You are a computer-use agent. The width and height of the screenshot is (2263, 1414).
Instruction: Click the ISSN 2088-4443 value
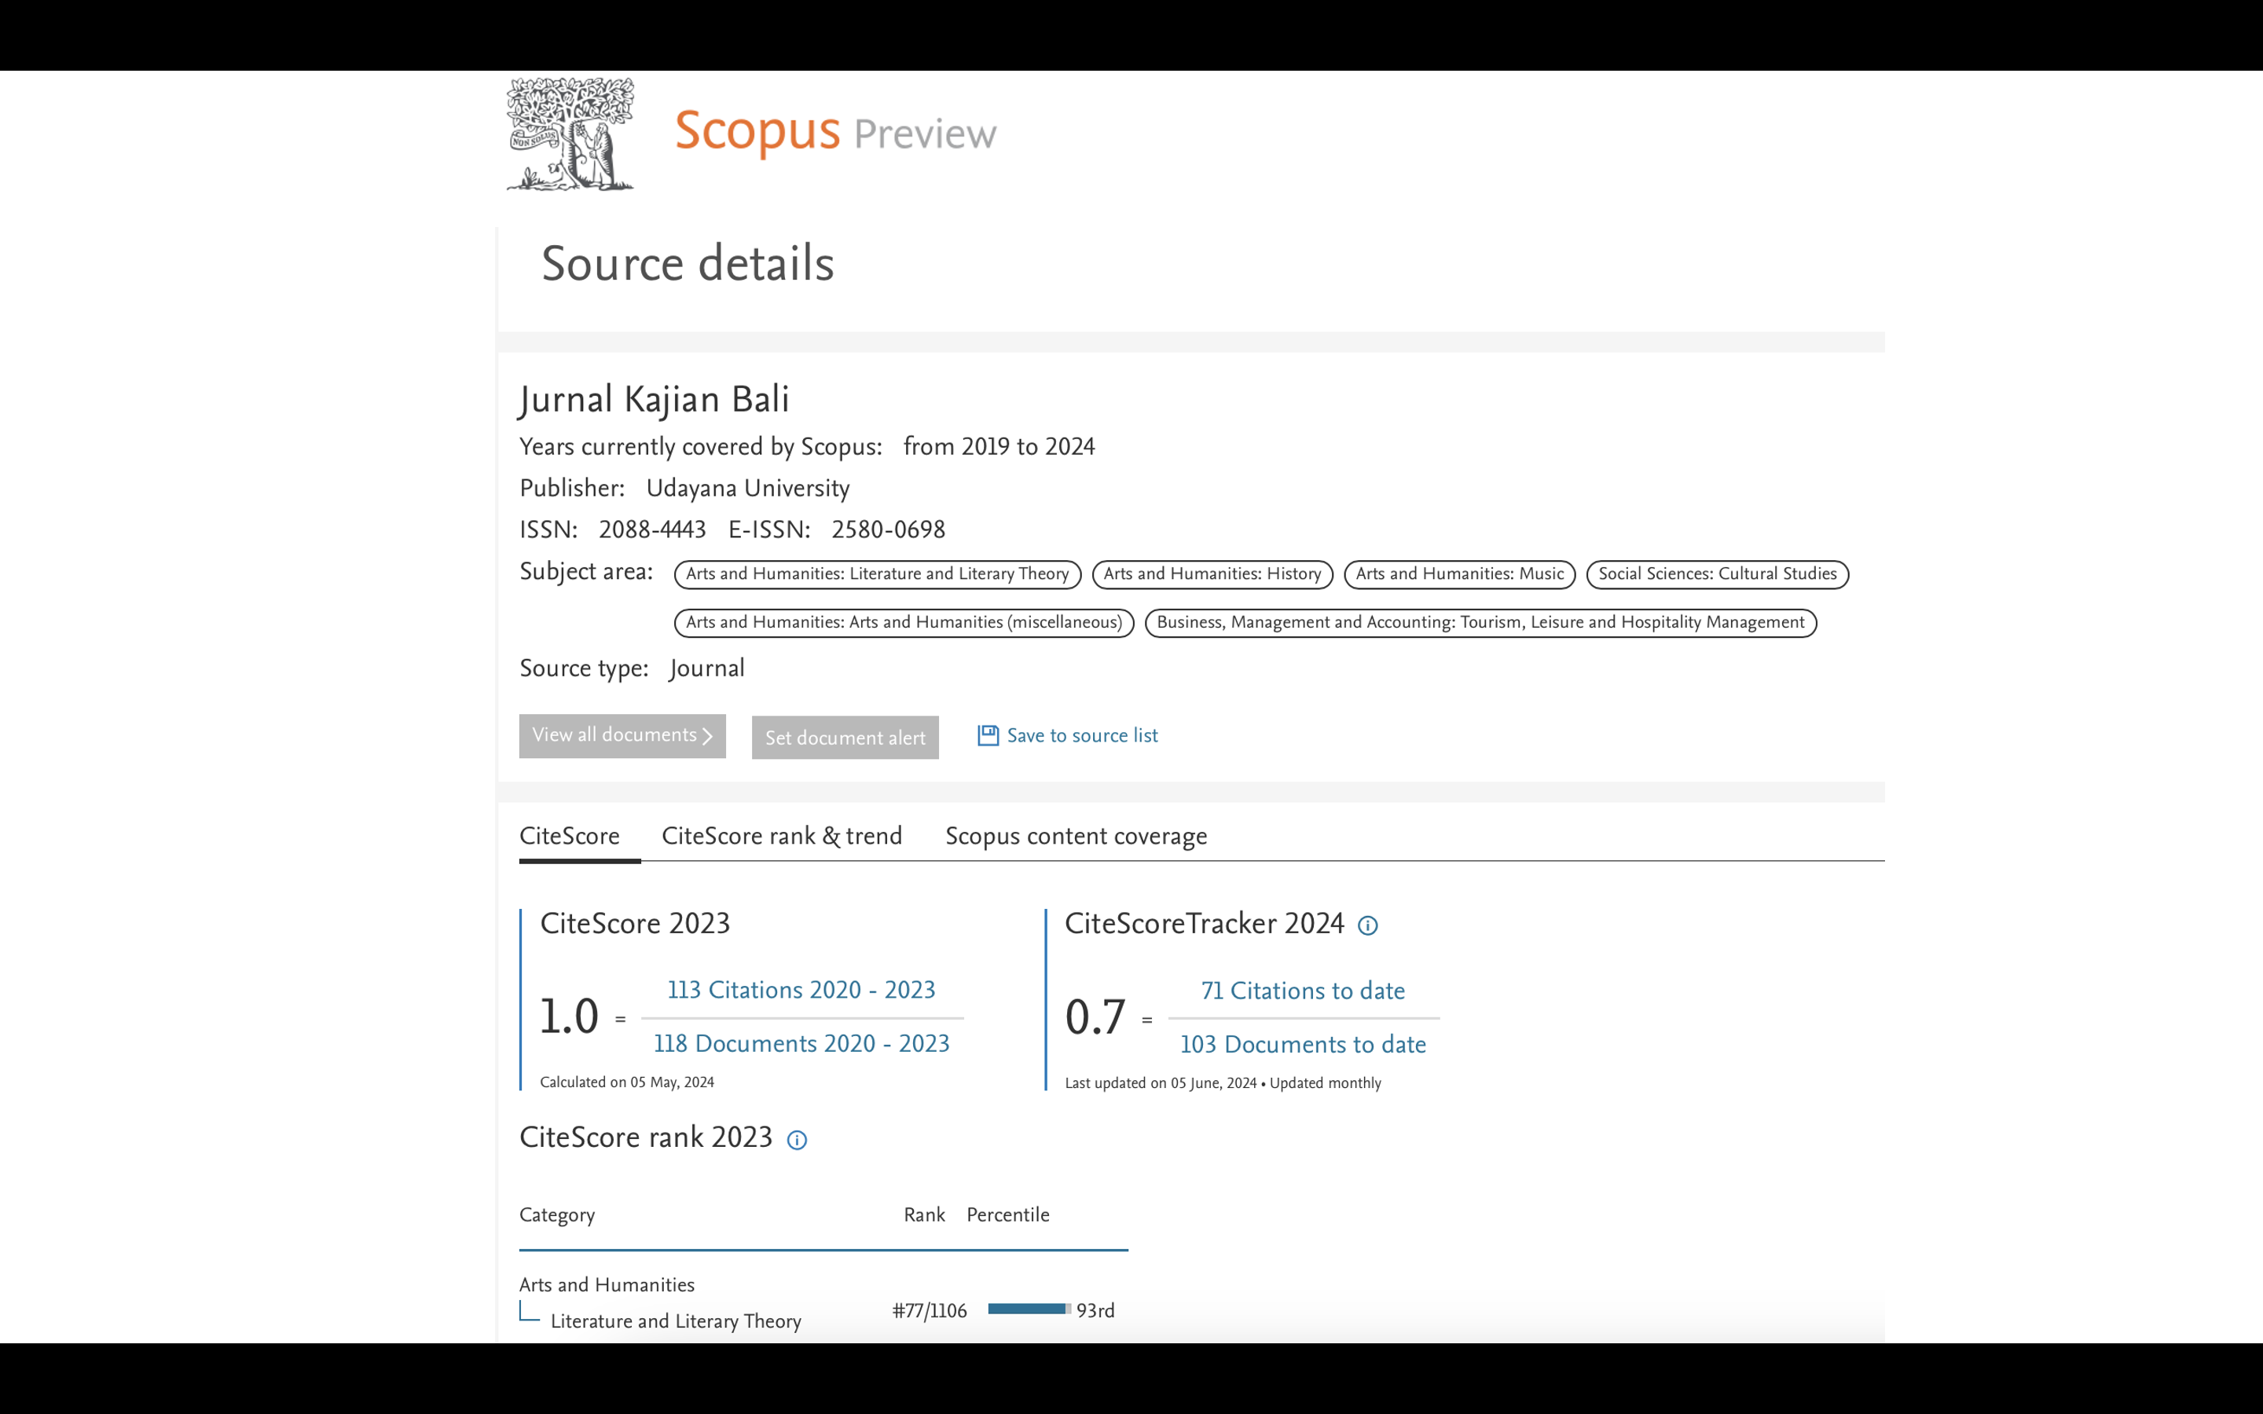point(651,530)
